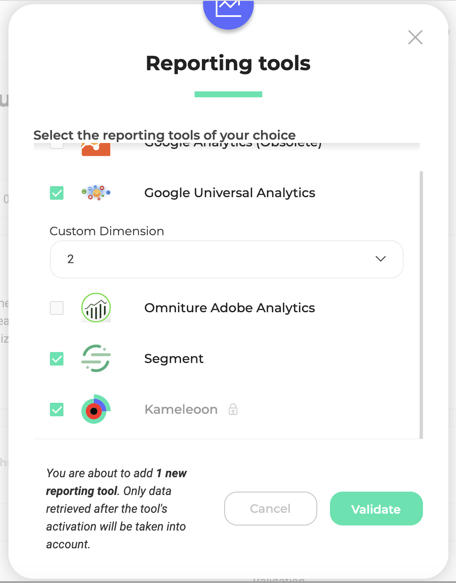Screen dimensions: 456x583
Task: Click the reporting tools list scrollbar
Action: (x=421, y=305)
